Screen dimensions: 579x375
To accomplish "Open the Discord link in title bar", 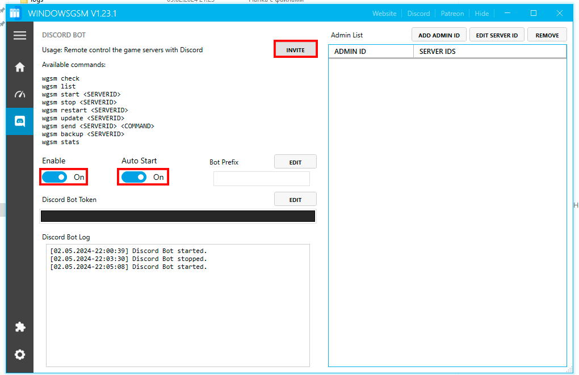I will point(418,13).
